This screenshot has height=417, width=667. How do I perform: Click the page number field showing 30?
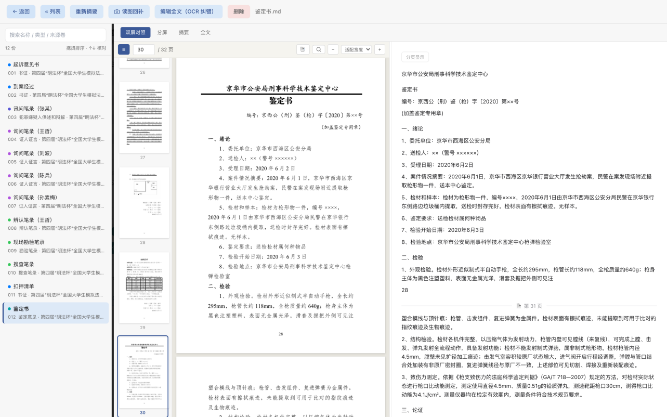(144, 49)
